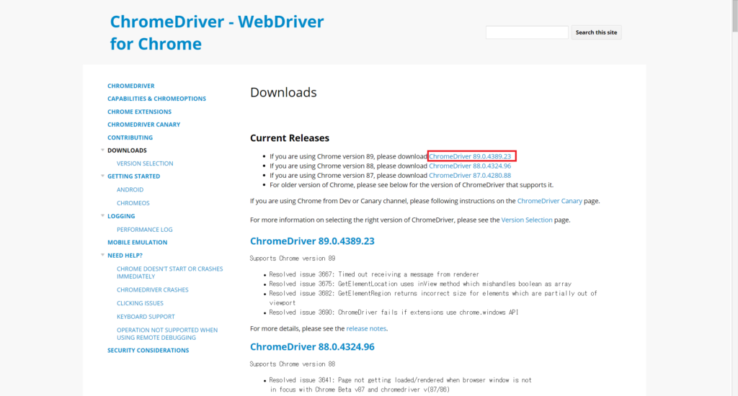Open the NEED HELP? sidebar page
738x396 pixels.
coord(125,256)
